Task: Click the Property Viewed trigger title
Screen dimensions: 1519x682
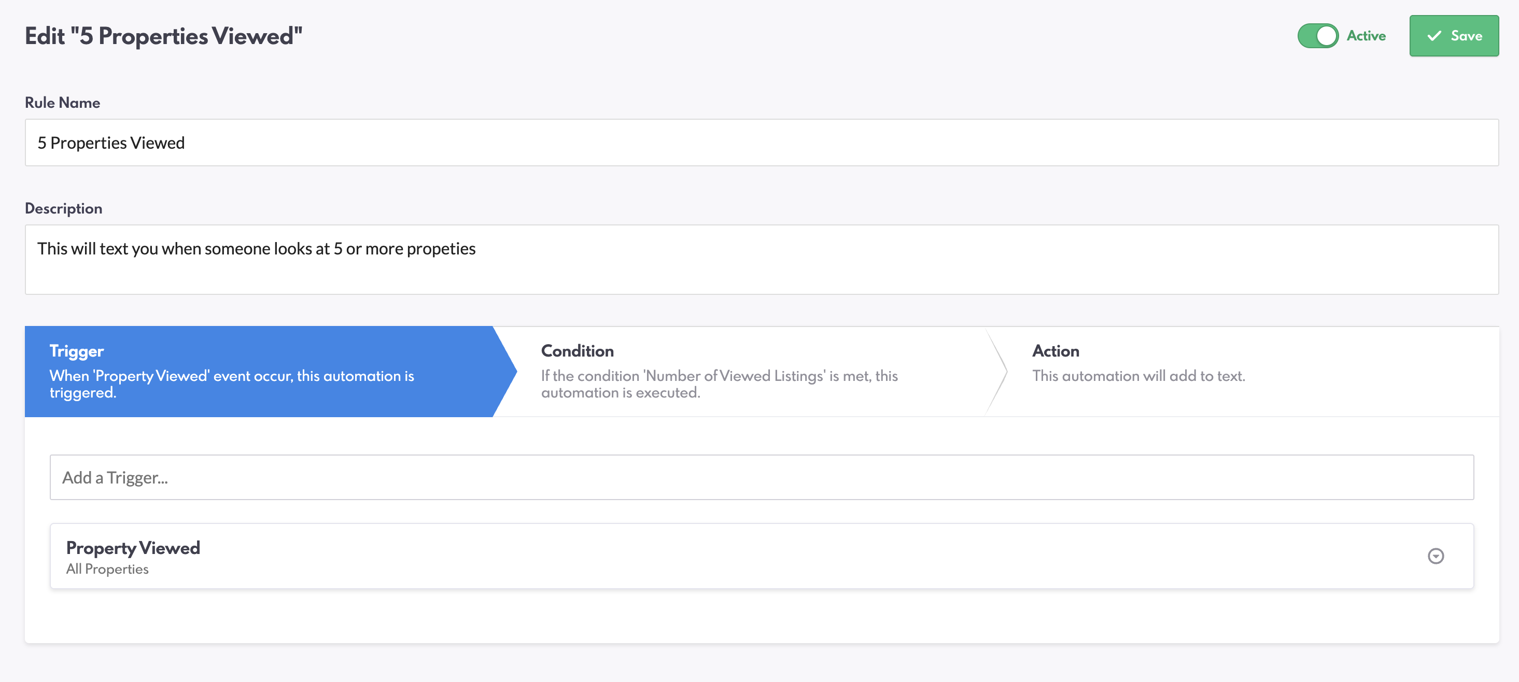Action: click(133, 548)
